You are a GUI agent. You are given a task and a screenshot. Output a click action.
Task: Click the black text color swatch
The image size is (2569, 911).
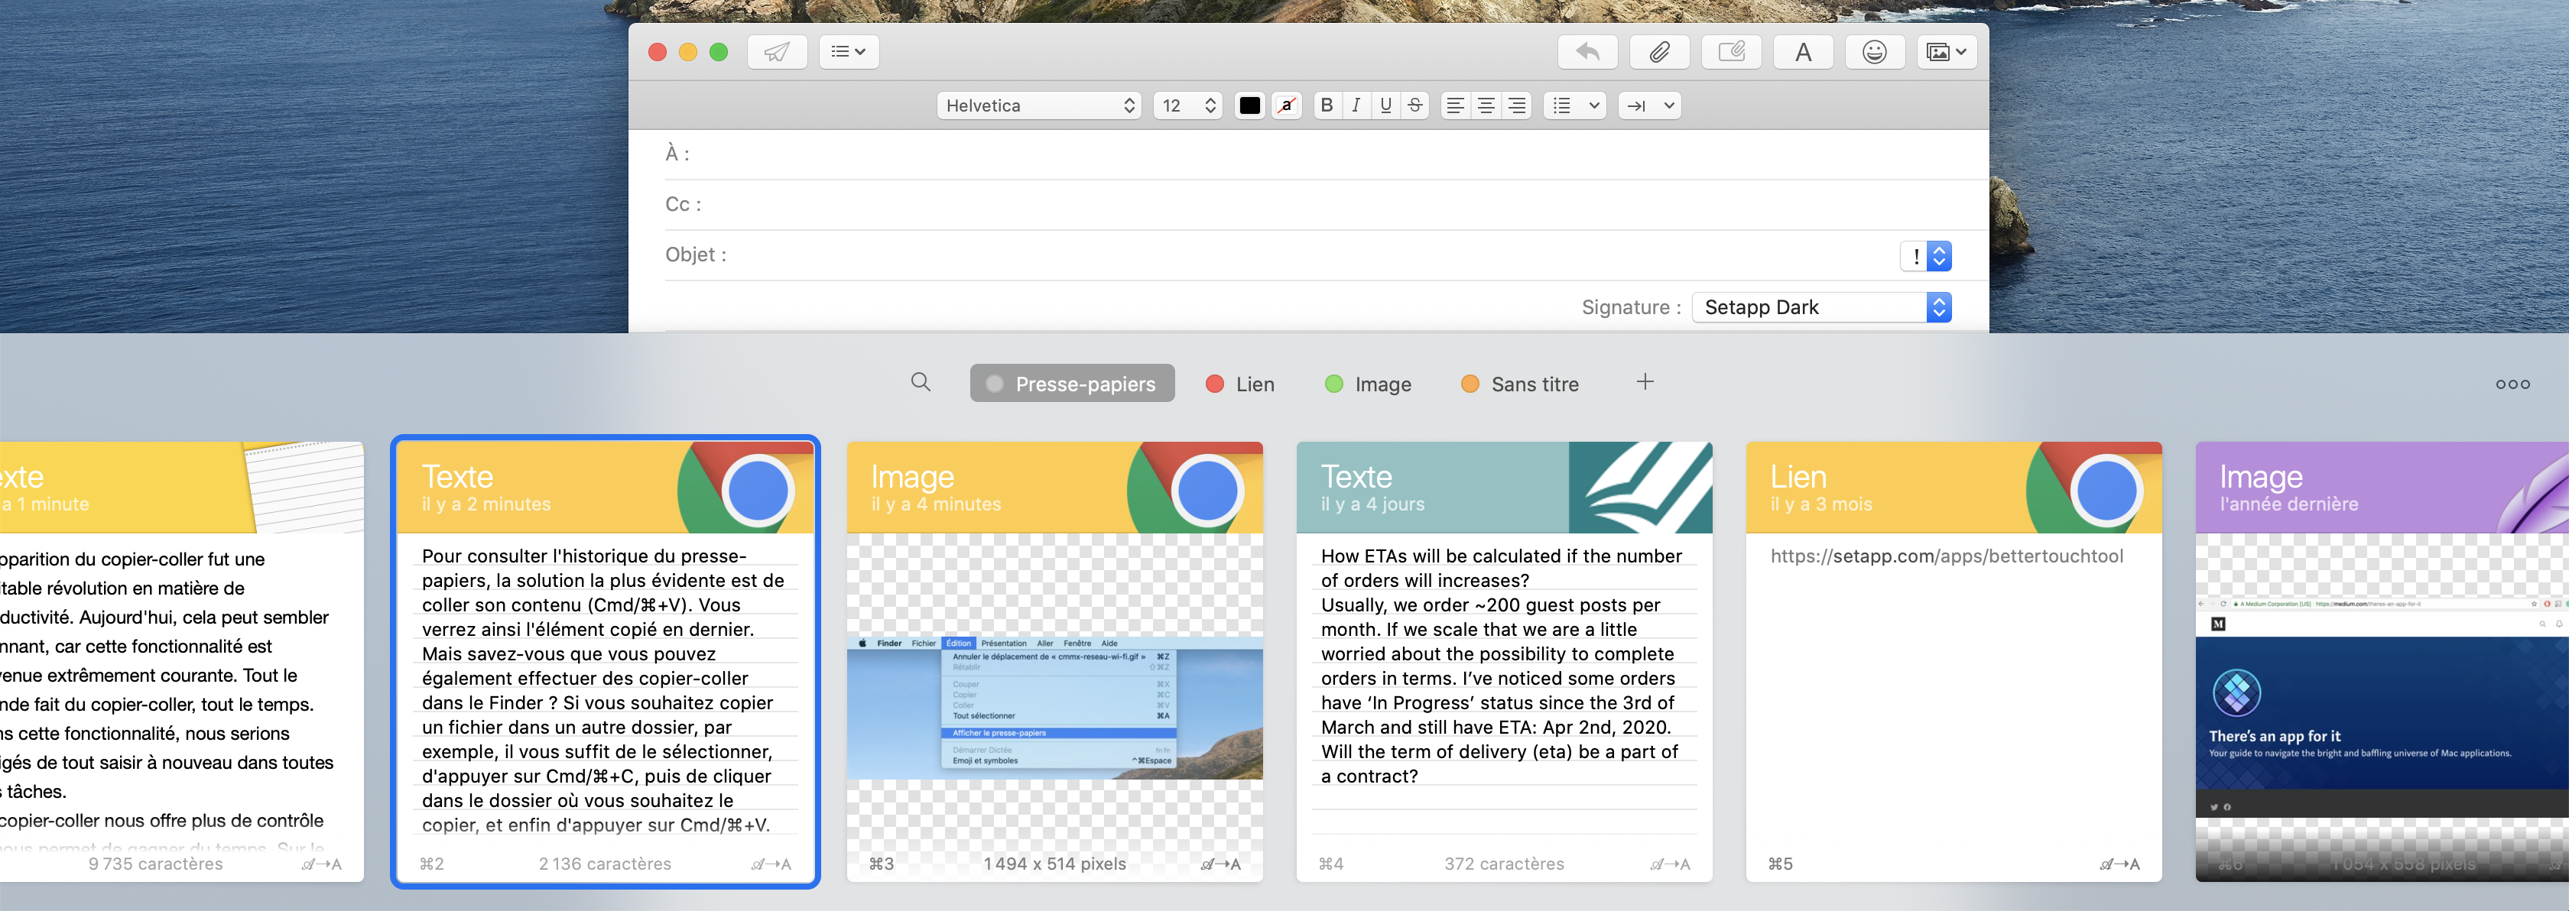coord(1249,105)
